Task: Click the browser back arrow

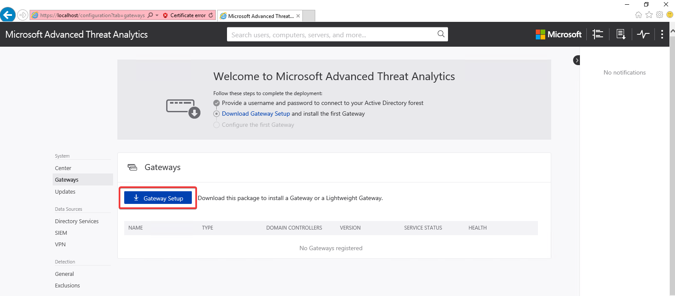Action: click(x=8, y=15)
